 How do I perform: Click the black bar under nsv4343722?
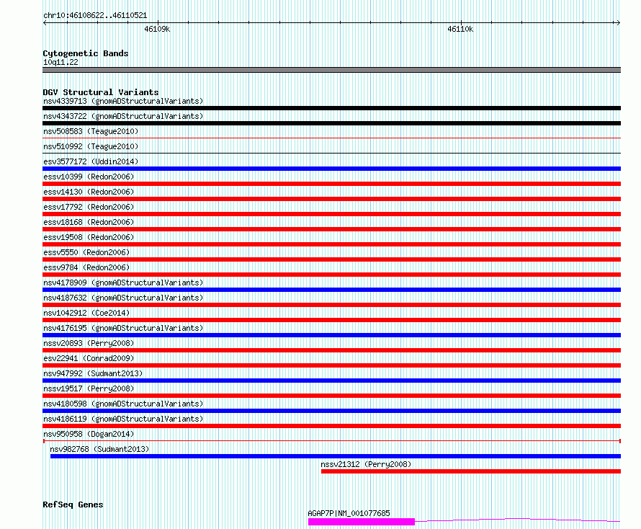click(331, 123)
